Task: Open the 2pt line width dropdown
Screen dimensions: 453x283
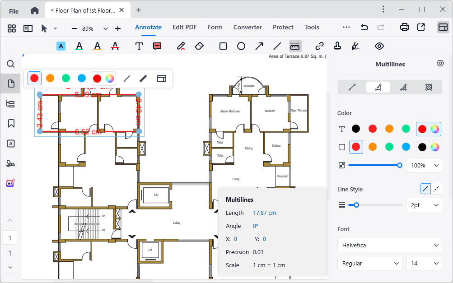Action: (424, 204)
